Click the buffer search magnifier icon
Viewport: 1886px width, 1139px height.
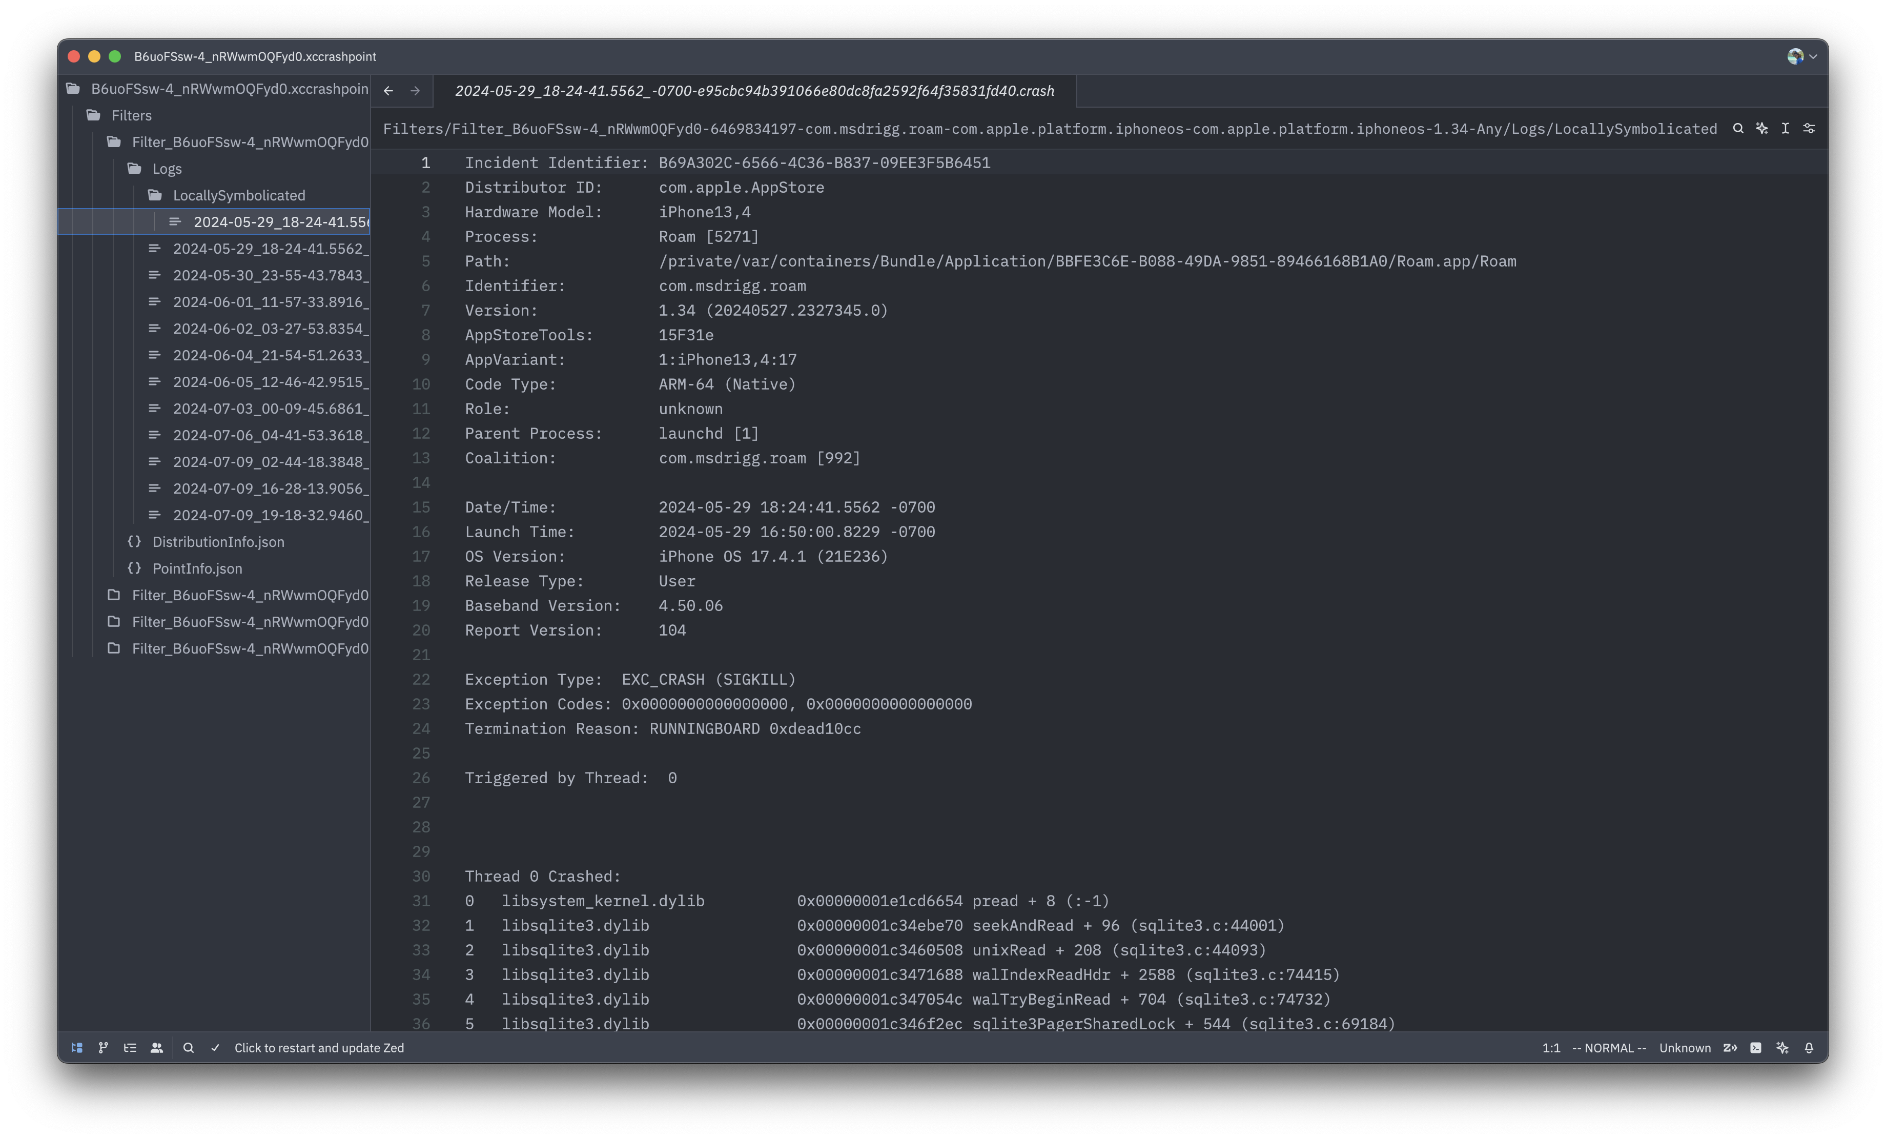tap(1738, 129)
